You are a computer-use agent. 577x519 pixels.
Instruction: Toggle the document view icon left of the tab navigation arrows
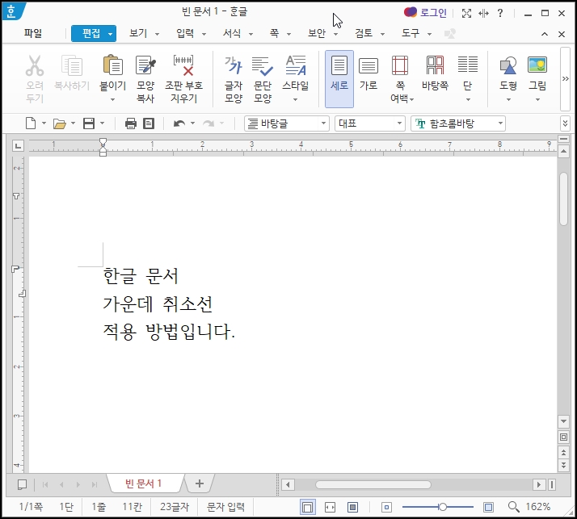click(22, 484)
